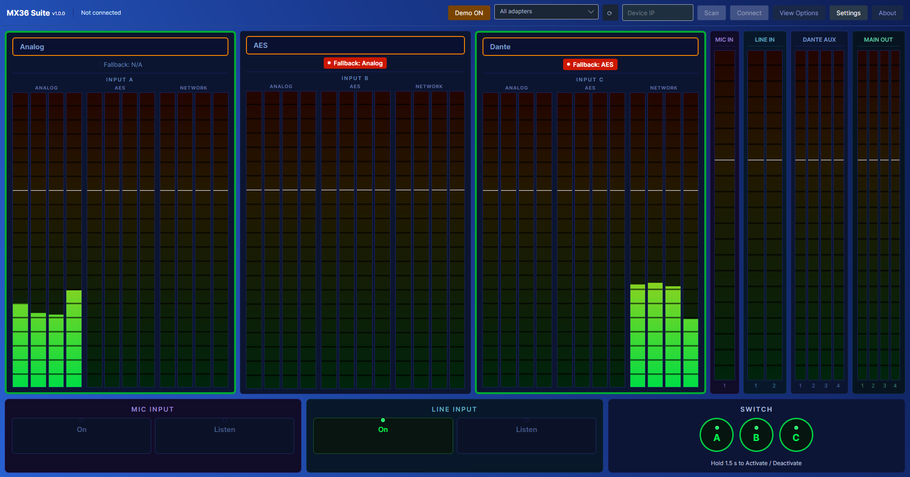Click the LINE INPUT section heading
This screenshot has height=477, width=910.
click(x=455, y=409)
